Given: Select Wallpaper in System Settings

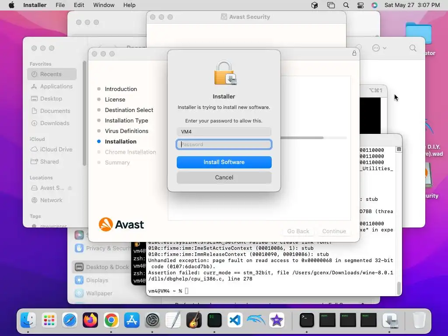Looking at the screenshot, I should (94, 294).
